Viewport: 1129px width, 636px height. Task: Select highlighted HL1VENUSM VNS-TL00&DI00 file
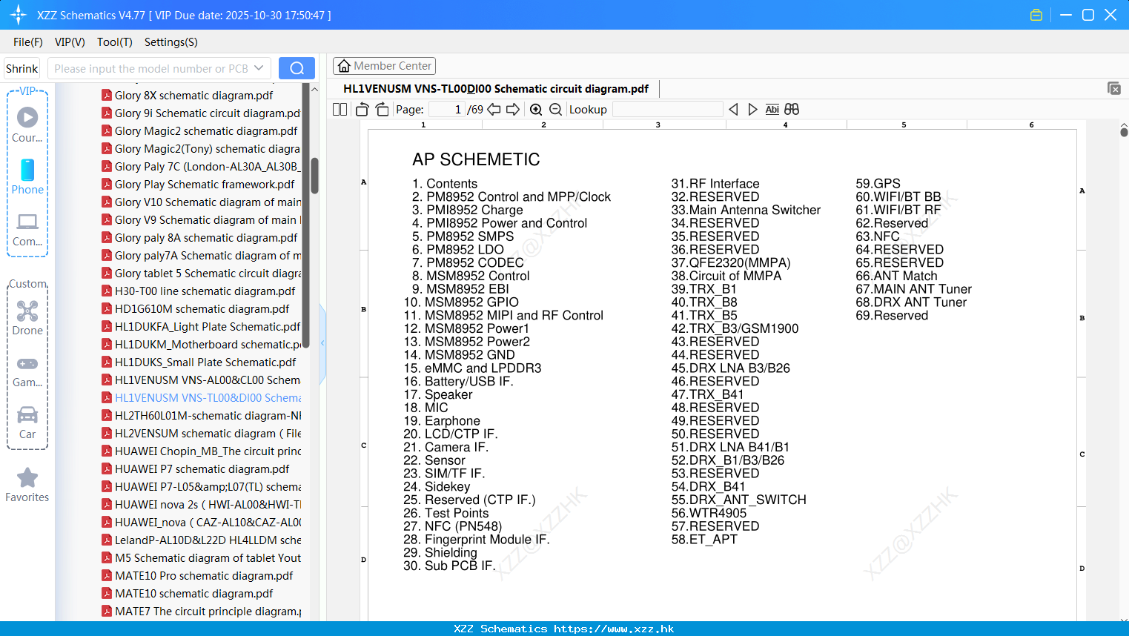pos(201,398)
